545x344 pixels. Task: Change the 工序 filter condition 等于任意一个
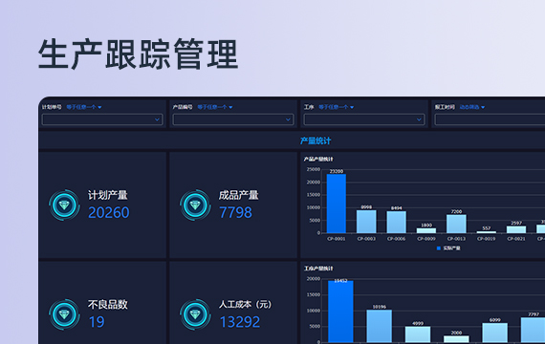[337, 107]
